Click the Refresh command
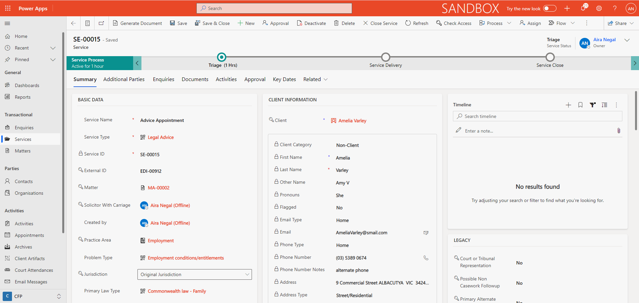 click(x=417, y=23)
